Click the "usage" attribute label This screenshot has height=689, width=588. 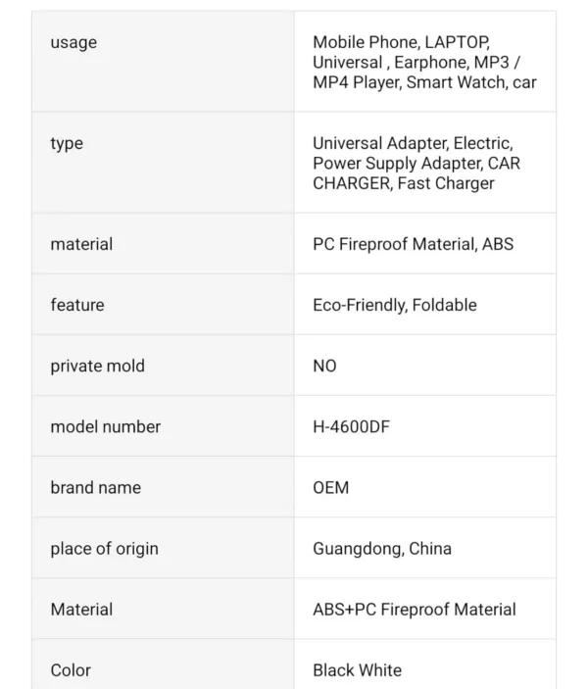click(x=73, y=42)
